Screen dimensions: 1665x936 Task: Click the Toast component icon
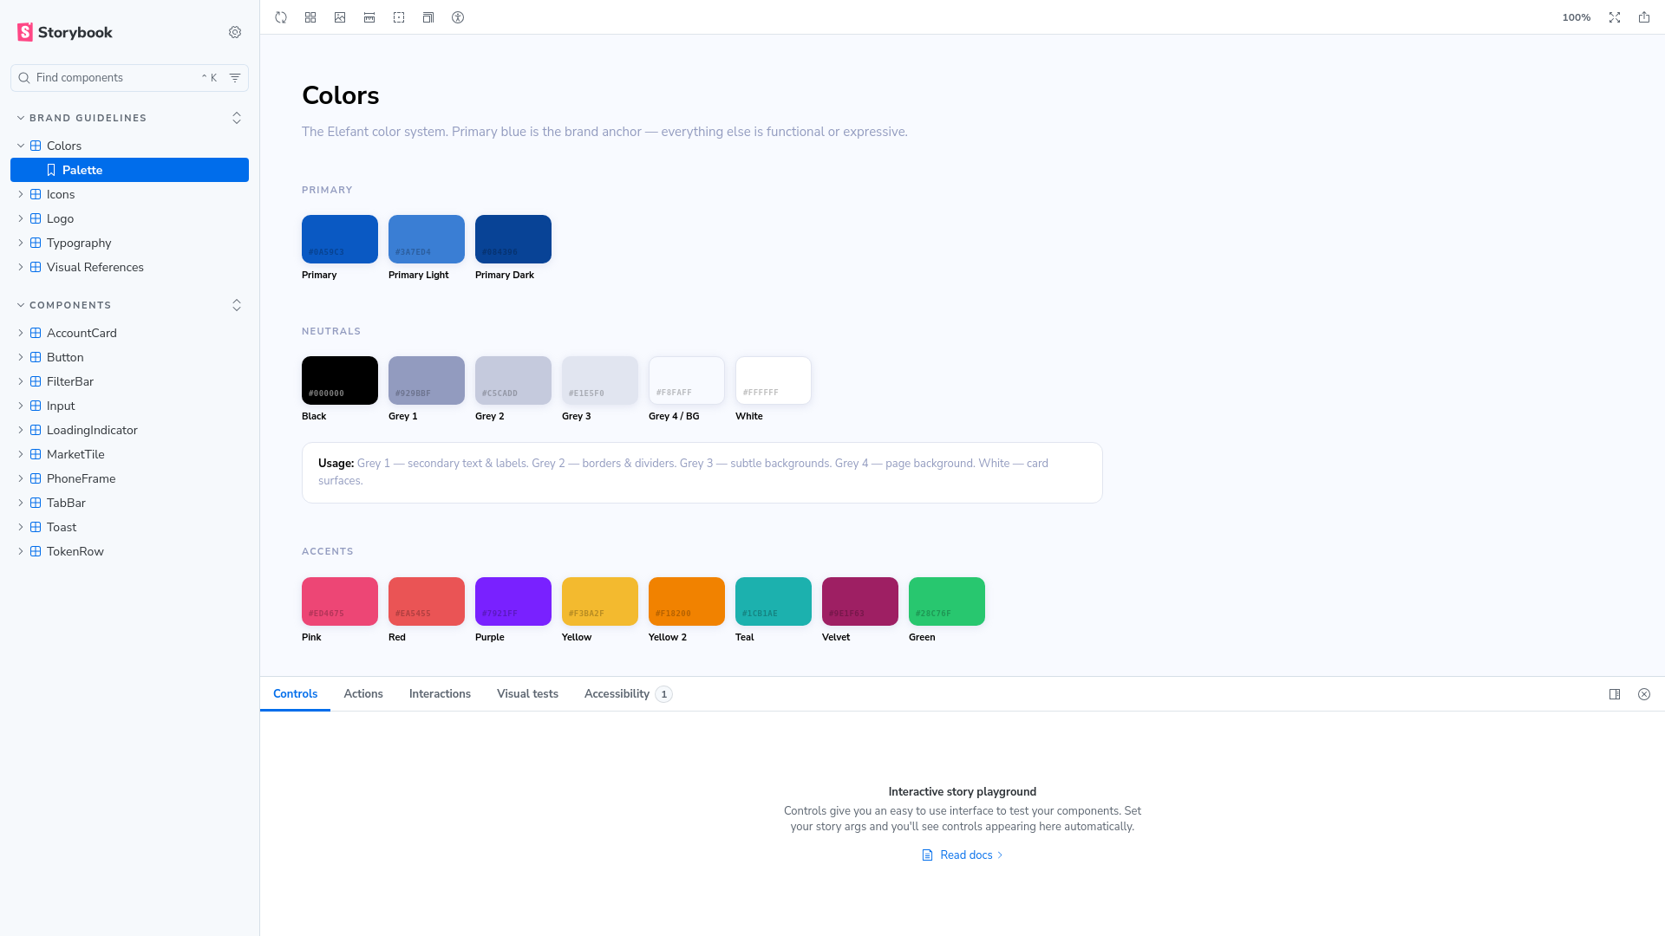pyautogui.click(x=36, y=527)
